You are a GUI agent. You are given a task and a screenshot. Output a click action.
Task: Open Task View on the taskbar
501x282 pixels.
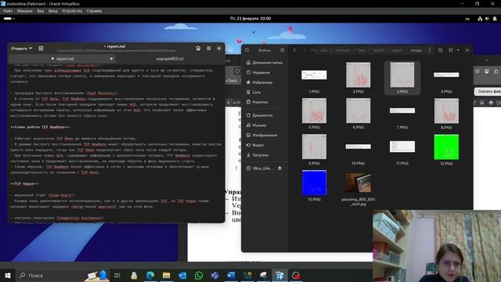117,275
